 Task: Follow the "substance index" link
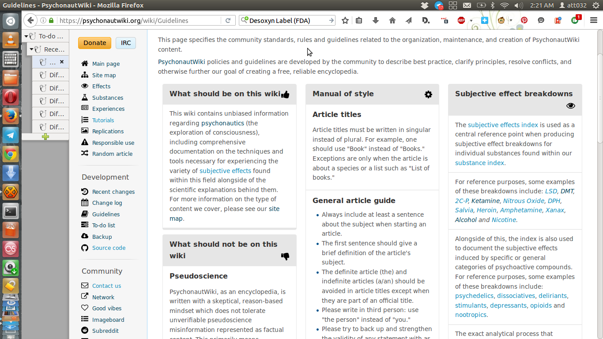coord(479,163)
